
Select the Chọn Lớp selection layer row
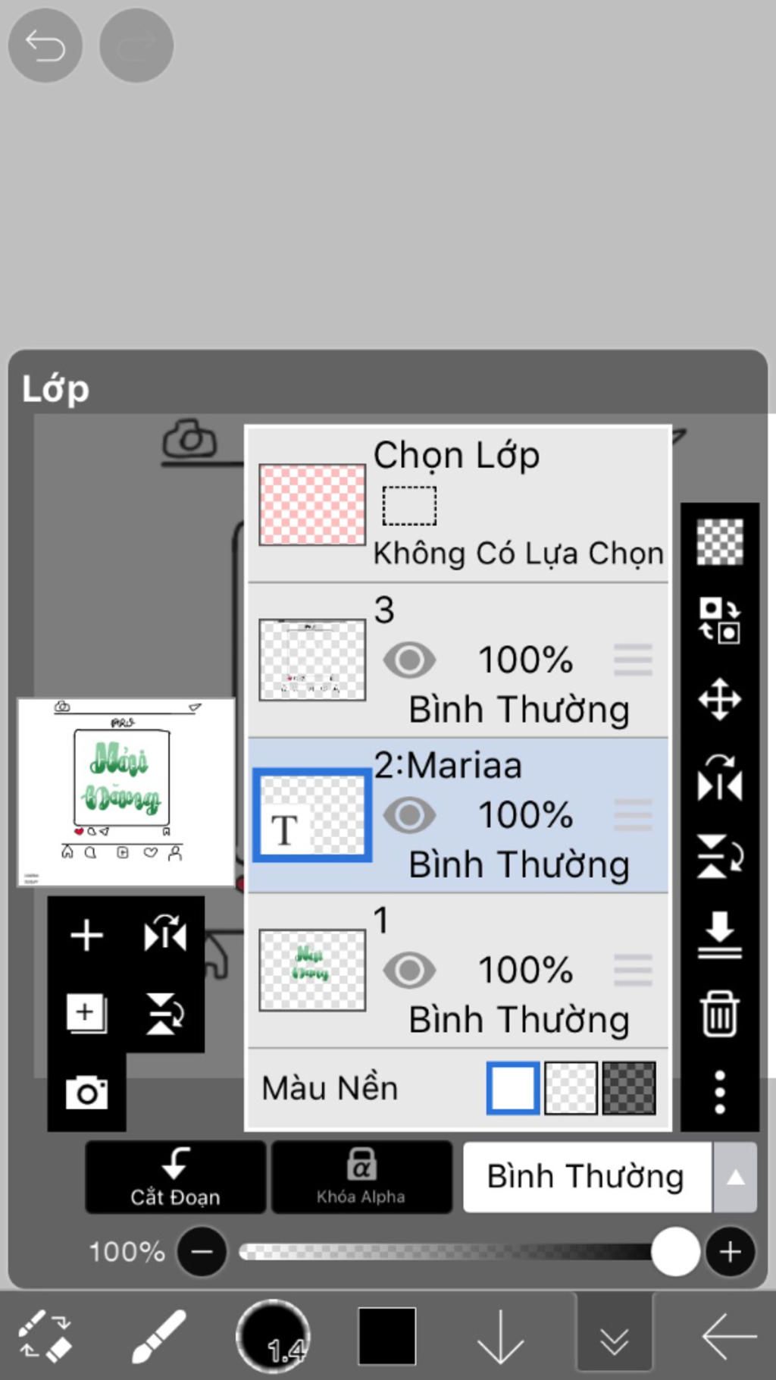pyautogui.click(x=458, y=504)
